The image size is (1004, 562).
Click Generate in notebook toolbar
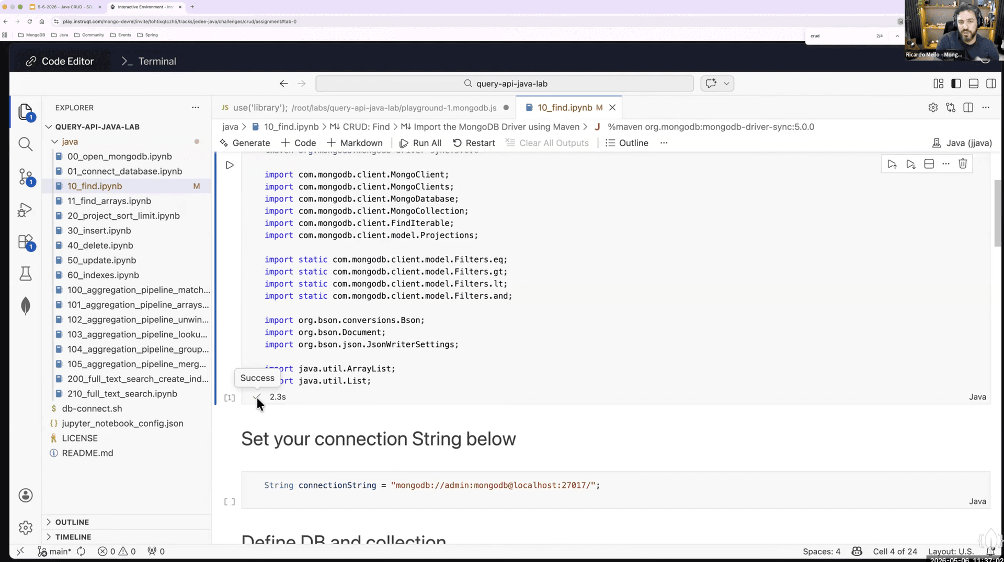(x=245, y=143)
